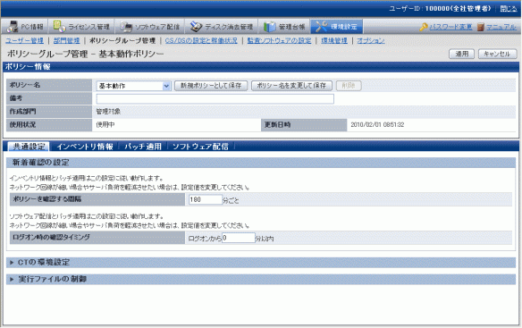
Task: Go to ユーザー管理 submenu link
Action: tap(25, 40)
